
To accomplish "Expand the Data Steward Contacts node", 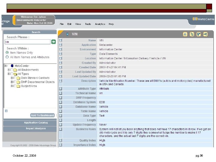I will pyautogui.click(x=12, y=78).
